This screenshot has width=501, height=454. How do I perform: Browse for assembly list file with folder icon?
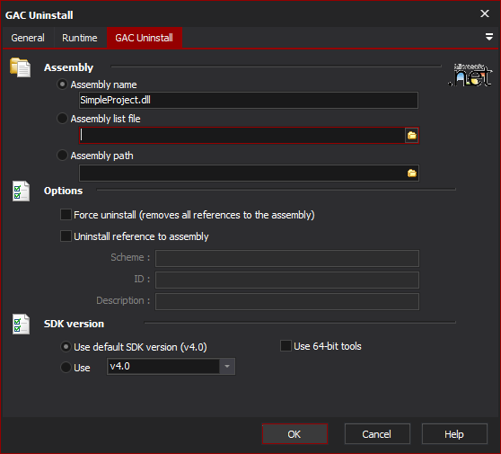click(411, 136)
